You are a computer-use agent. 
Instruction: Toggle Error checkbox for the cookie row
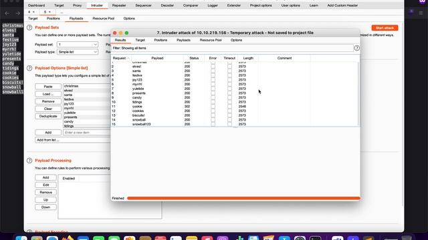pyautogui.click(x=213, y=107)
